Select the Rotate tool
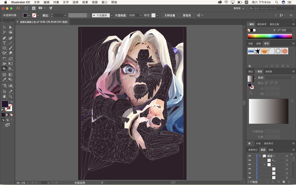Image resolution: width=296 pixels, height=185 pixels. 4,59
